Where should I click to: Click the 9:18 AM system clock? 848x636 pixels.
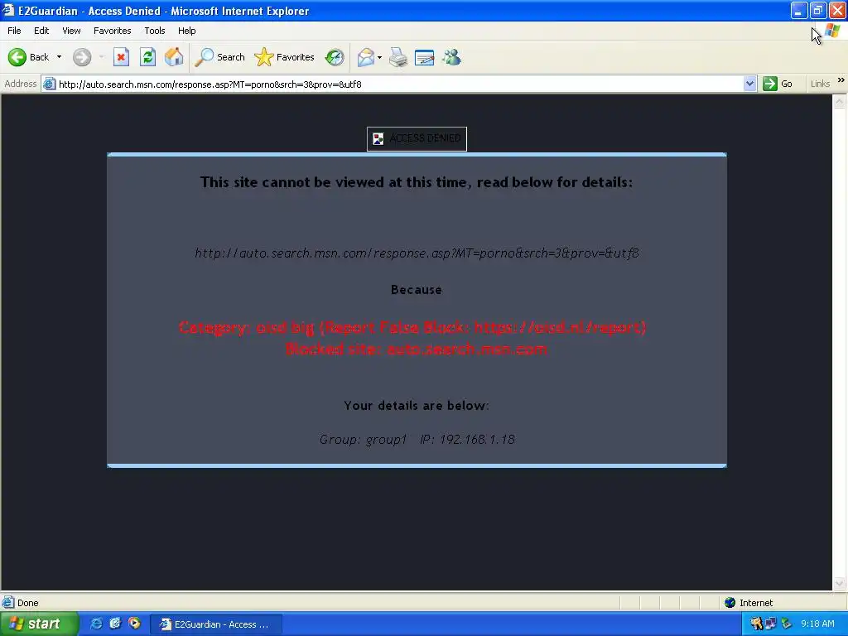(x=817, y=624)
